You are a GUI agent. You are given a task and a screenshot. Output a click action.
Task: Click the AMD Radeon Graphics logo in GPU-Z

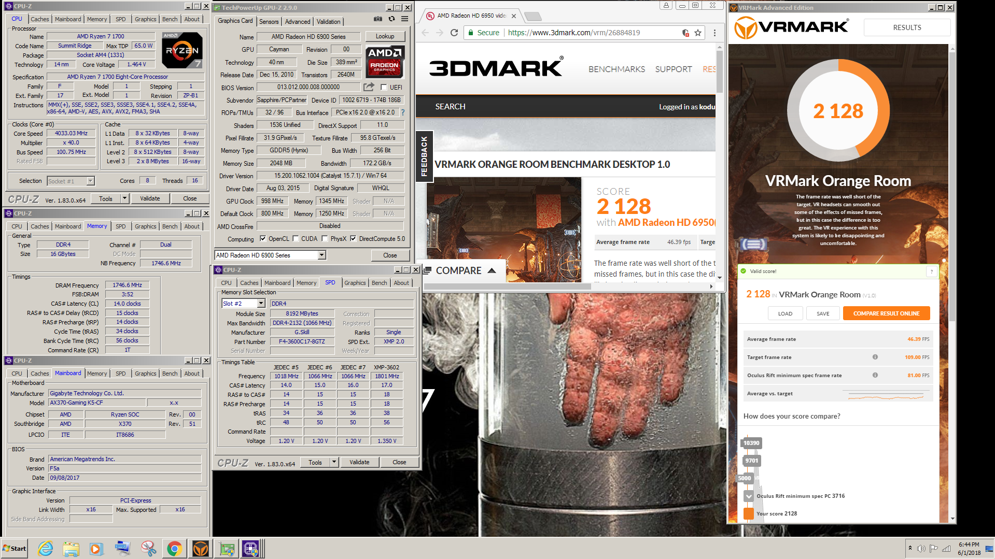[384, 61]
